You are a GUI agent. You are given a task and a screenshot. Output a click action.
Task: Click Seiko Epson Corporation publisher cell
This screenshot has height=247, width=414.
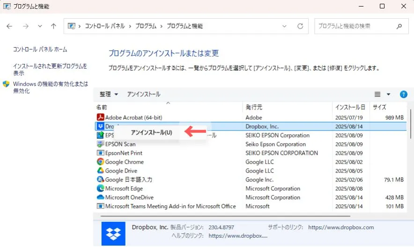[x=275, y=144]
